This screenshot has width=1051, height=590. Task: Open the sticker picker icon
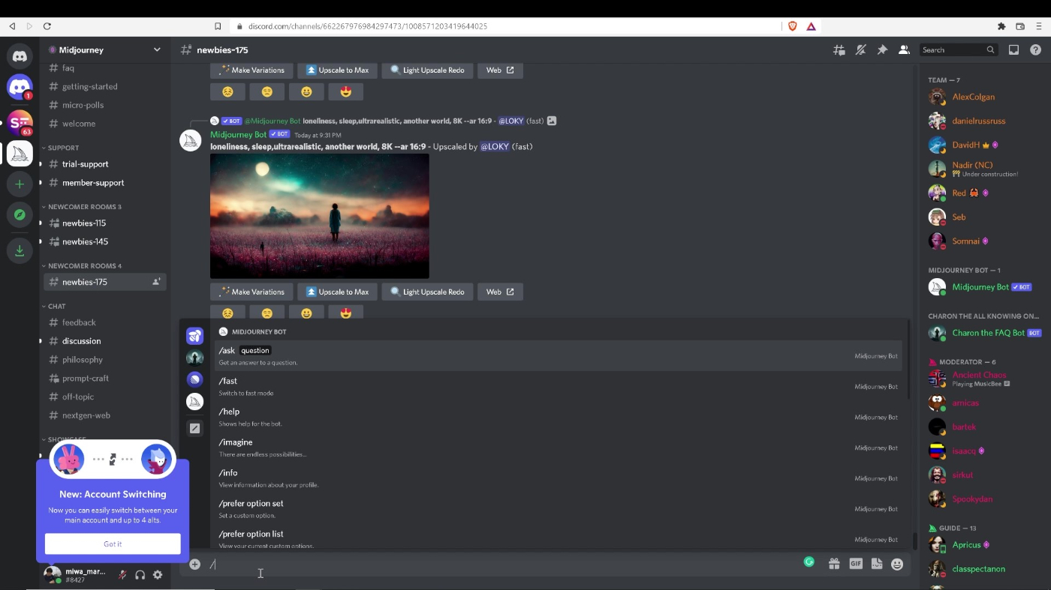tap(876, 564)
